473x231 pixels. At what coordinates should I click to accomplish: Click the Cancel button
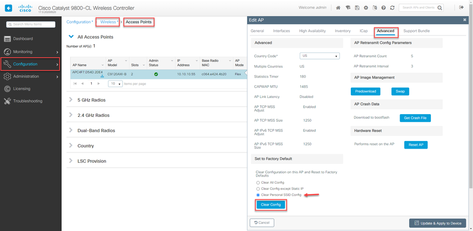tap(262, 222)
